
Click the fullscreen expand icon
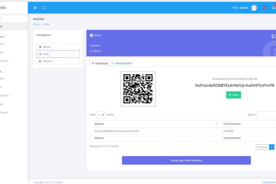(x=44, y=8)
